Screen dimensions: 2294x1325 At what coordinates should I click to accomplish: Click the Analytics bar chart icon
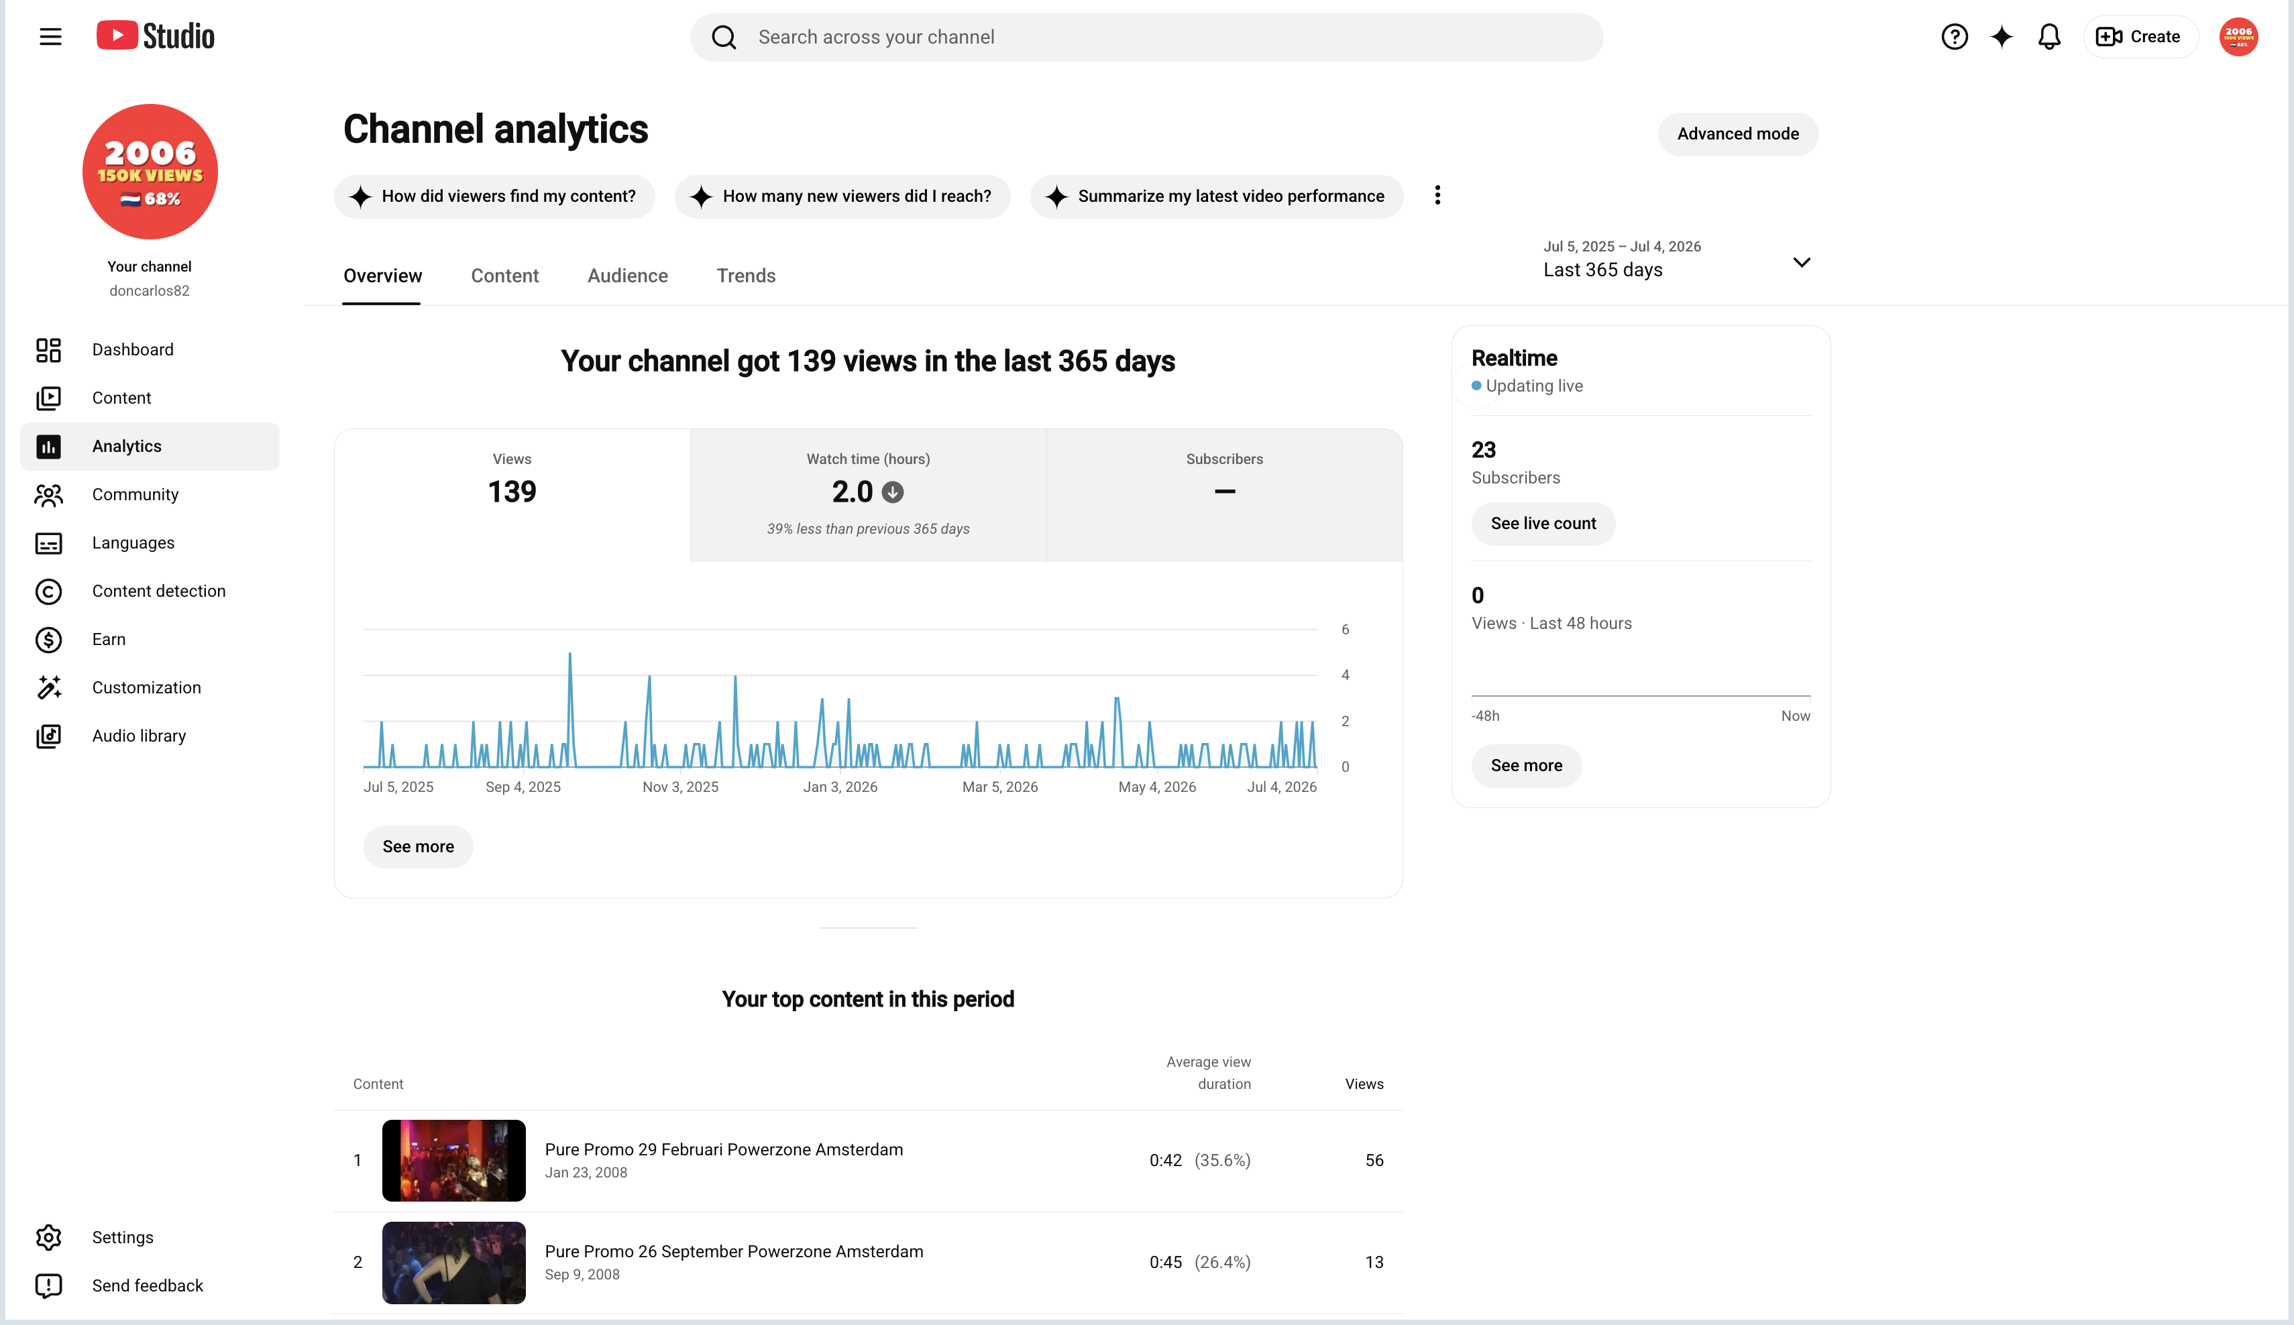(48, 446)
